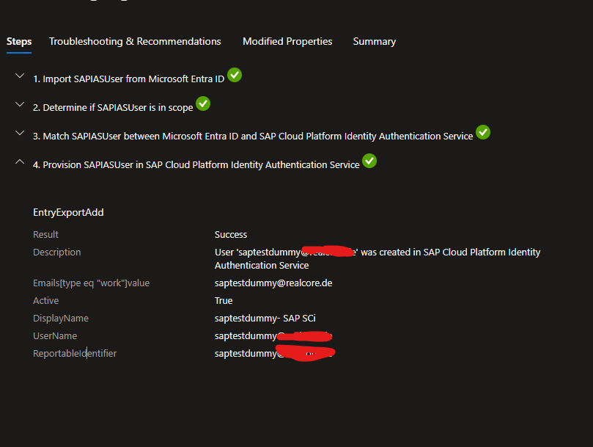The height and width of the screenshot is (447, 593).
Task: Select step 3 Match SAPIASUser title text
Action: point(253,137)
